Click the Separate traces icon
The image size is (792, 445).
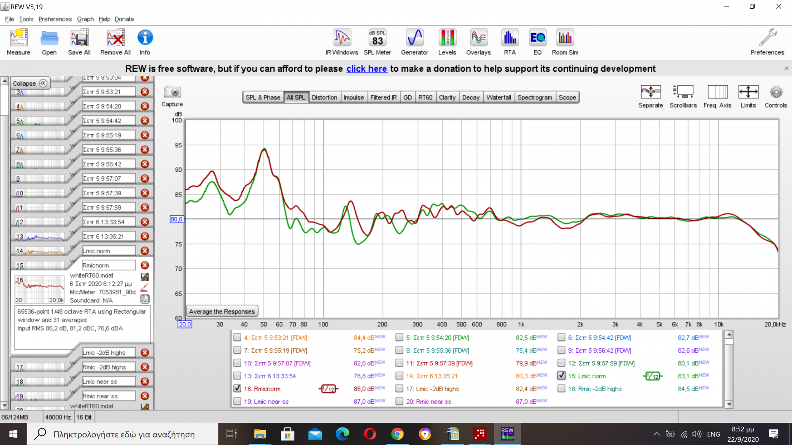tap(651, 92)
